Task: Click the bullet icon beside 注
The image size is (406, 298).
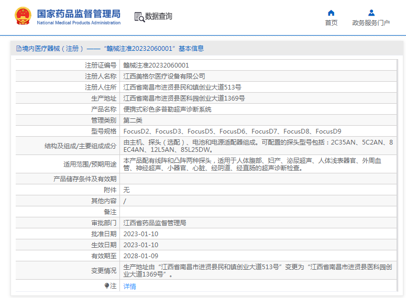Action: (107, 286)
